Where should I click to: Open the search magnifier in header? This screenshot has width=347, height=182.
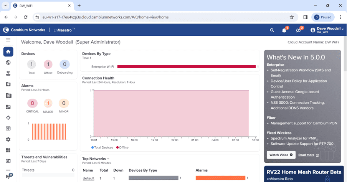pyautogui.click(x=272, y=30)
